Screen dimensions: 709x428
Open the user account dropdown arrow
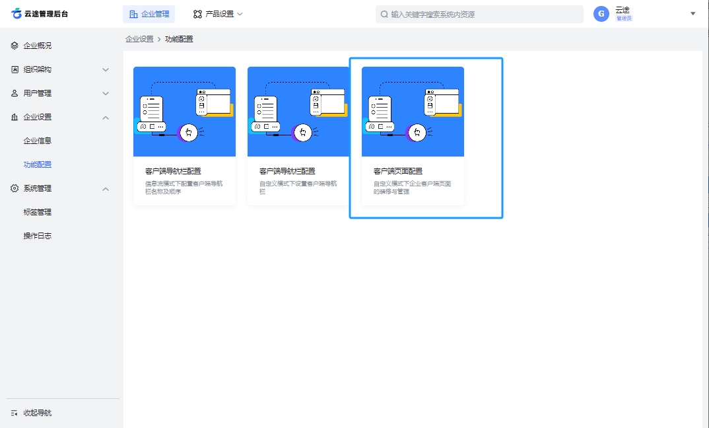[x=692, y=14]
